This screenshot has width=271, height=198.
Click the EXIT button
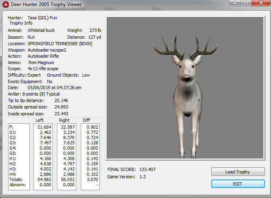[x=238, y=183]
